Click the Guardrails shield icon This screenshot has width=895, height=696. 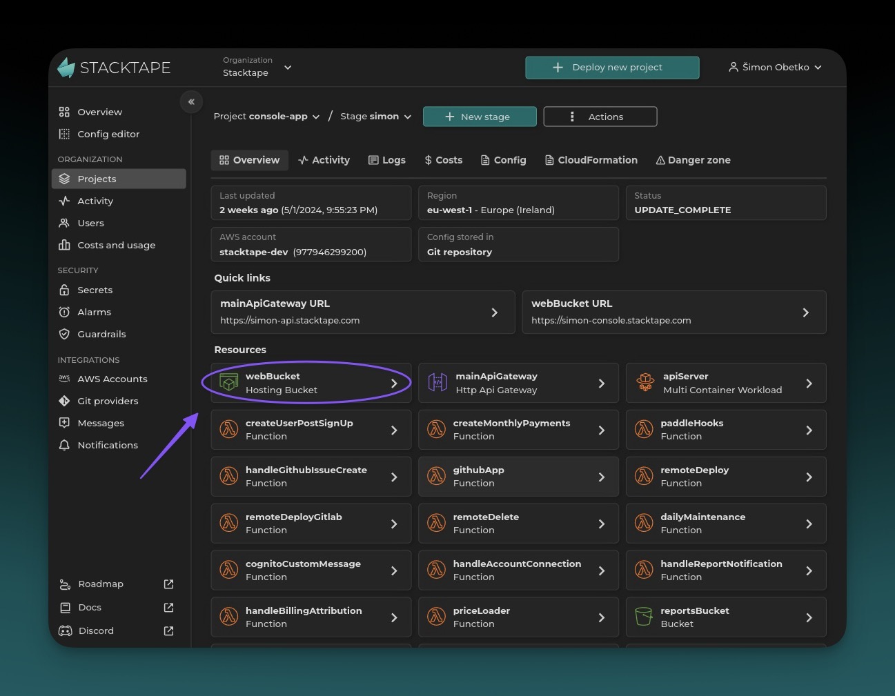click(x=64, y=334)
